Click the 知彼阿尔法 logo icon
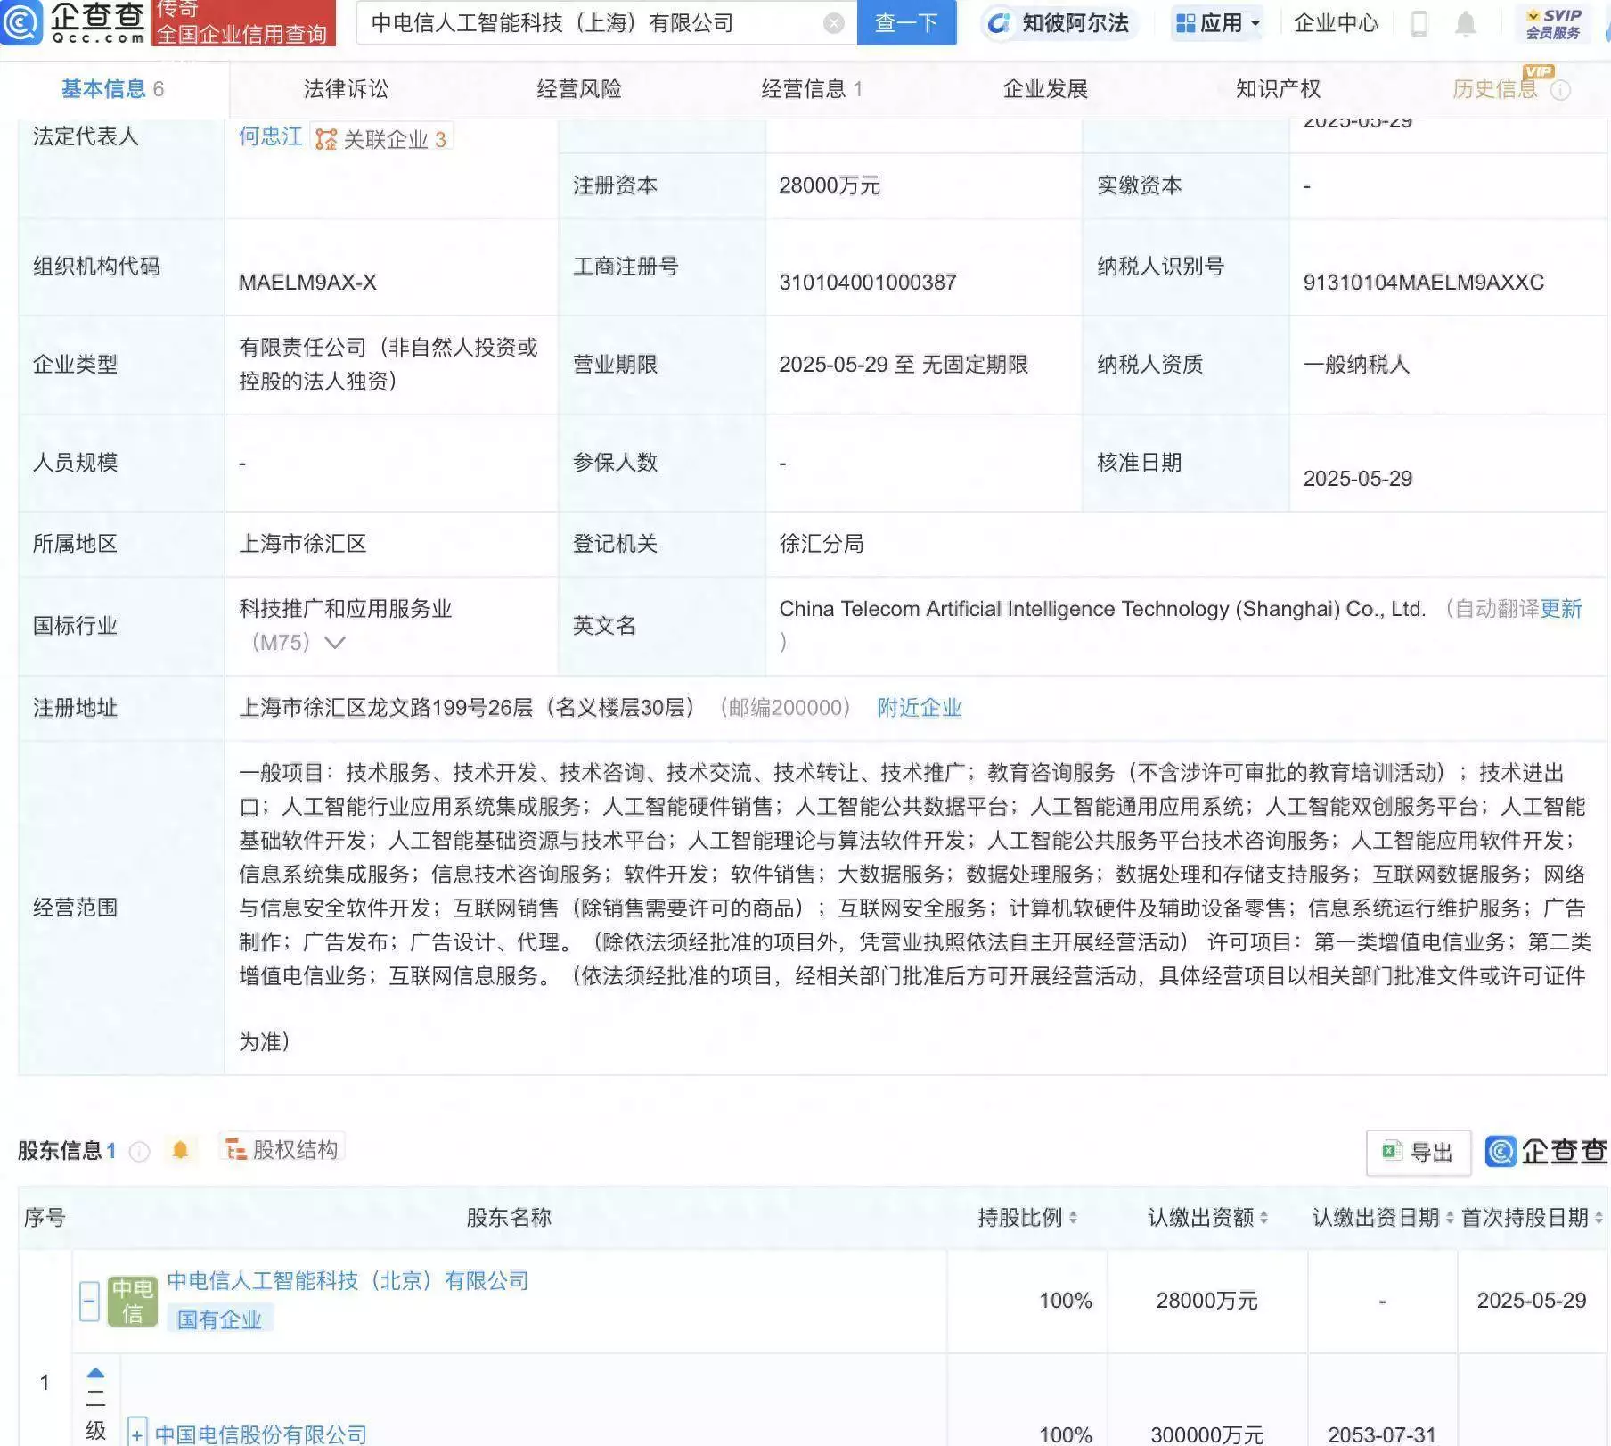The image size is (1611, 1446). click(x=1000, y=23)
